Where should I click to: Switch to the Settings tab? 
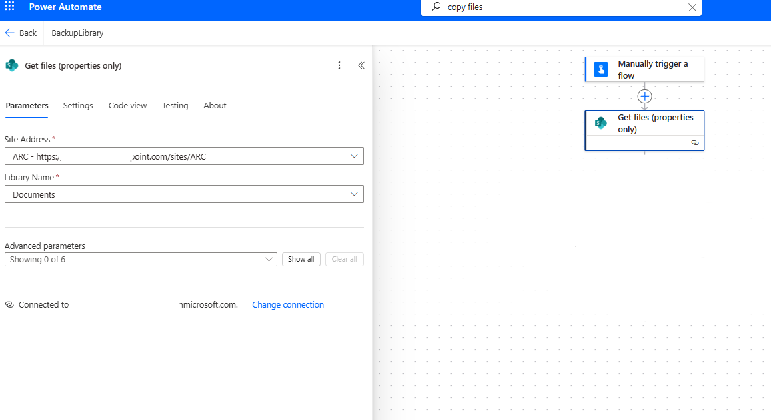click(x=78, y=106)
